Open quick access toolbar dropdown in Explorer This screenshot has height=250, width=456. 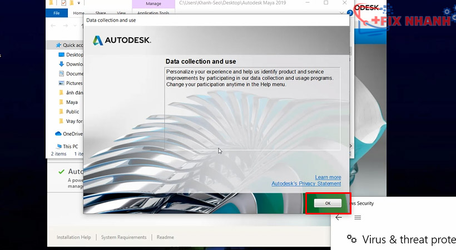(79, 3)
